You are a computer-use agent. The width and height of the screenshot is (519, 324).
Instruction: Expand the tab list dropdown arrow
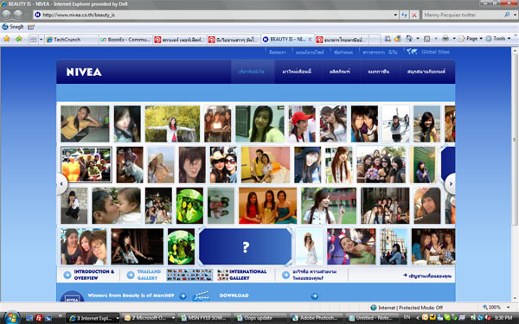(42, 40)
